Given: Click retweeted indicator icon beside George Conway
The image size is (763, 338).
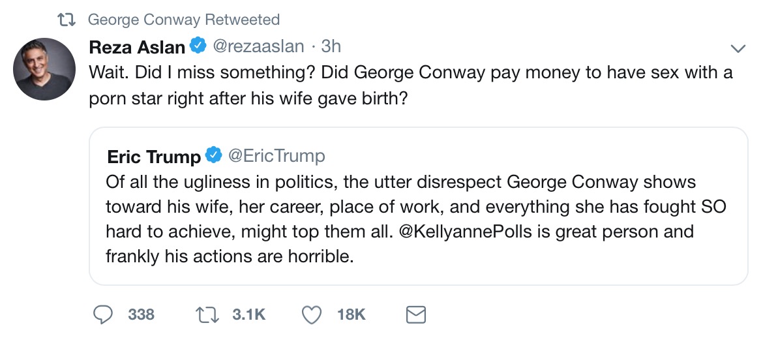Looking at the screenshot, I should [67, 20].
